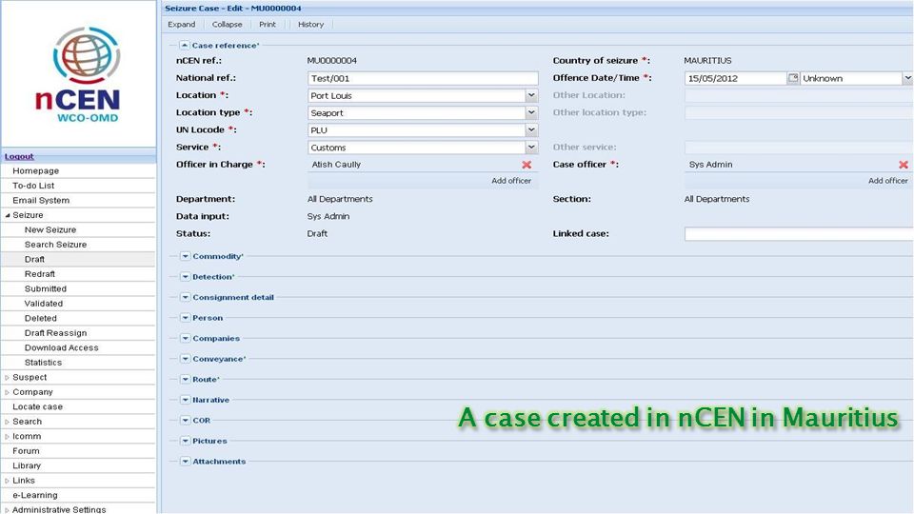Viewport: 914px width, 514px height.
Task: Expand the Conveyance section
Action: (185, 359)
